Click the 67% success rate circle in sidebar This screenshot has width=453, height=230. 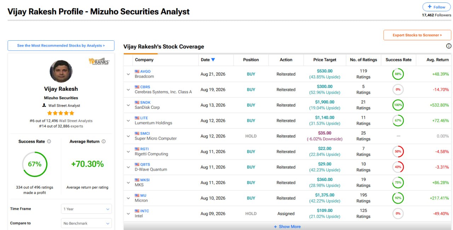click(35, 164)
